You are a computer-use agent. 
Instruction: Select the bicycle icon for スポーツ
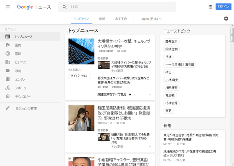8,88
